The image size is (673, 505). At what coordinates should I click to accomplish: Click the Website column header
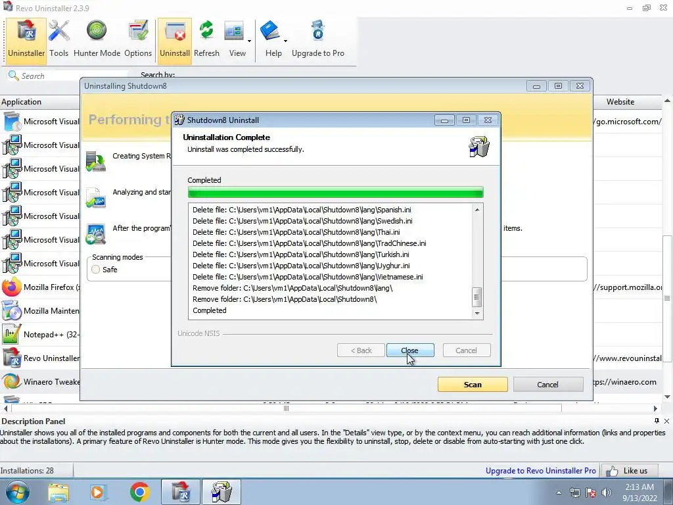click(620, 102)
